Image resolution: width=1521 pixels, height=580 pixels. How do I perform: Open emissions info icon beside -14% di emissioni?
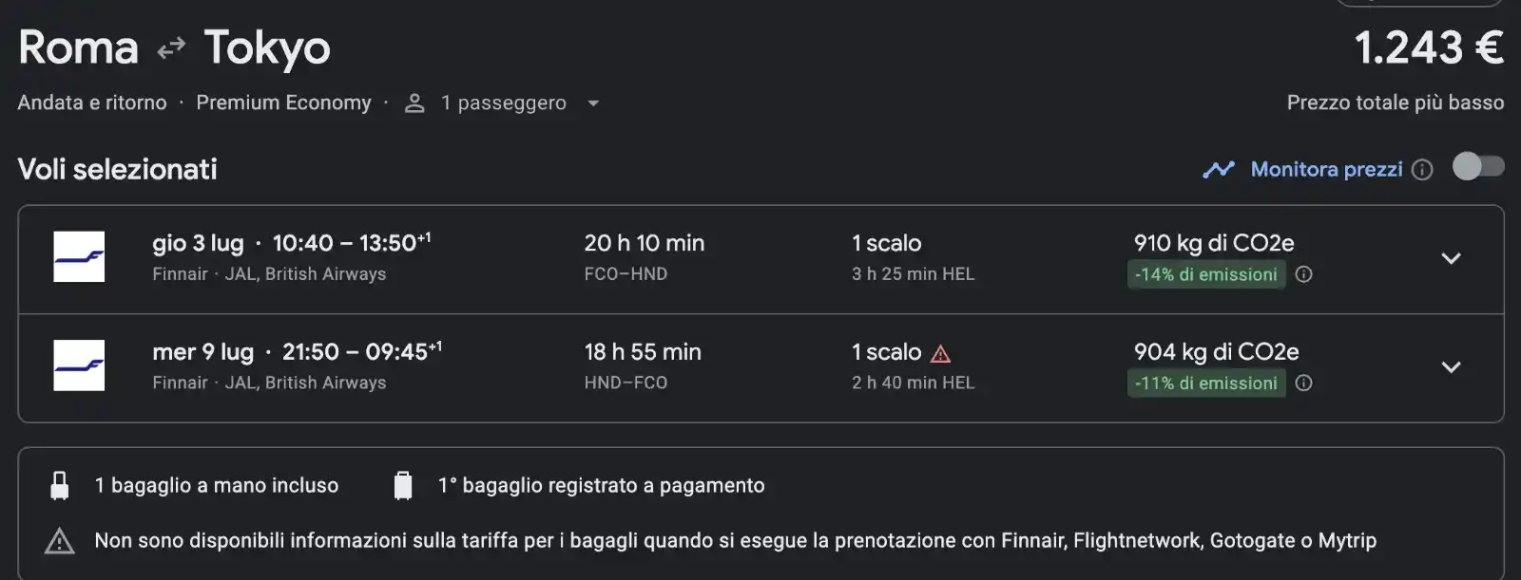pos(1304,274)
